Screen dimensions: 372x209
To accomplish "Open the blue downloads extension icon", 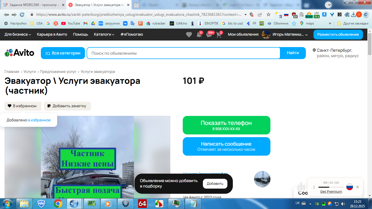I will pyautogui.click(x=324, y=15).
